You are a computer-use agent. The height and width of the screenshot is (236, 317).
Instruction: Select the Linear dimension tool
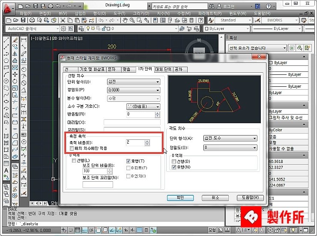pyautogui.click(x=24, y=40)
